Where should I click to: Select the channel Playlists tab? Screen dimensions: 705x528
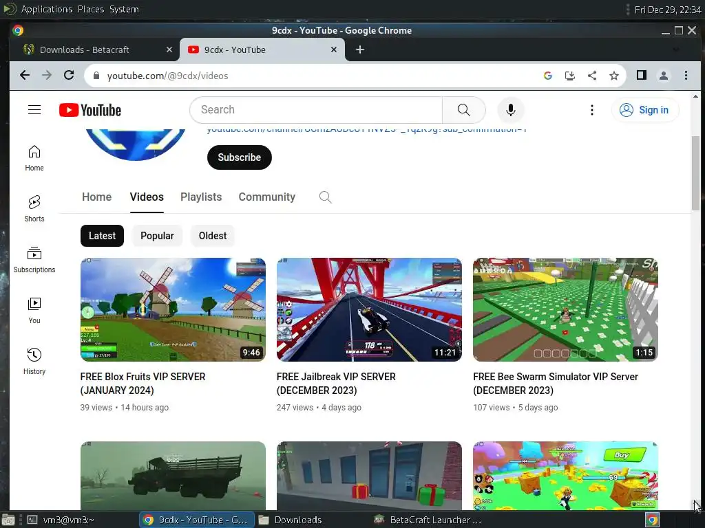[201, 197]
